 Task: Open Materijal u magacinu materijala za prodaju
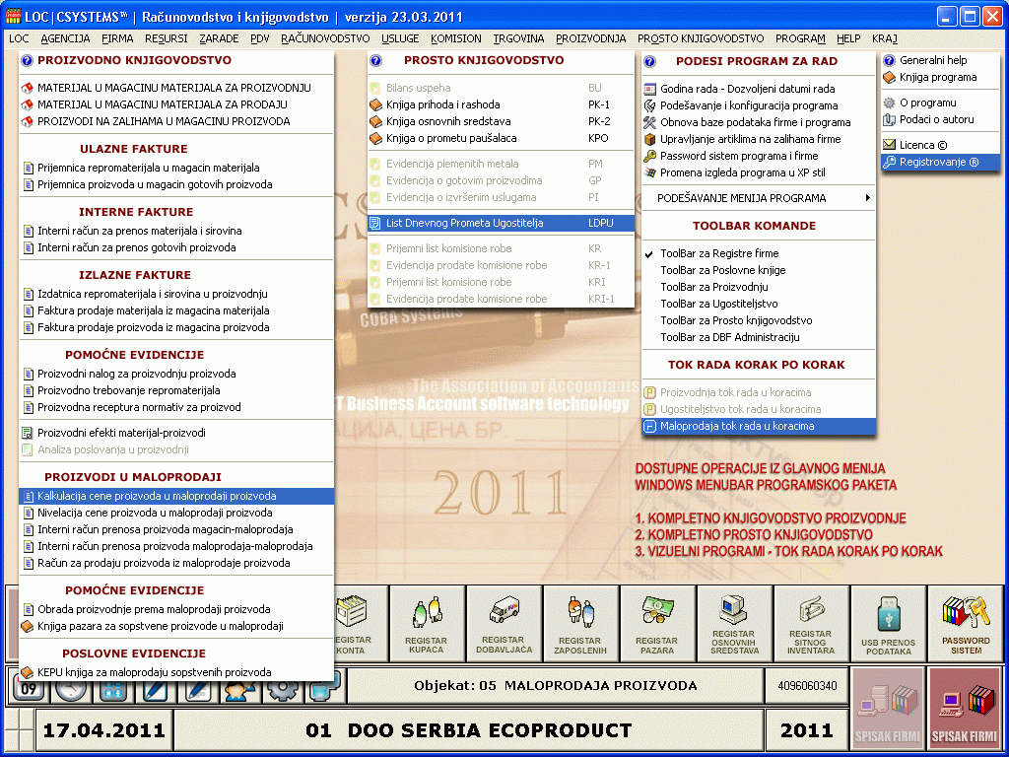point(177,104)
